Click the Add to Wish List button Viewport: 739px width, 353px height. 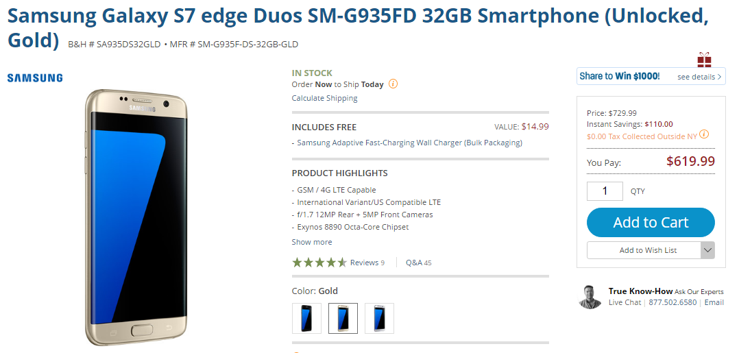[644, 250]
